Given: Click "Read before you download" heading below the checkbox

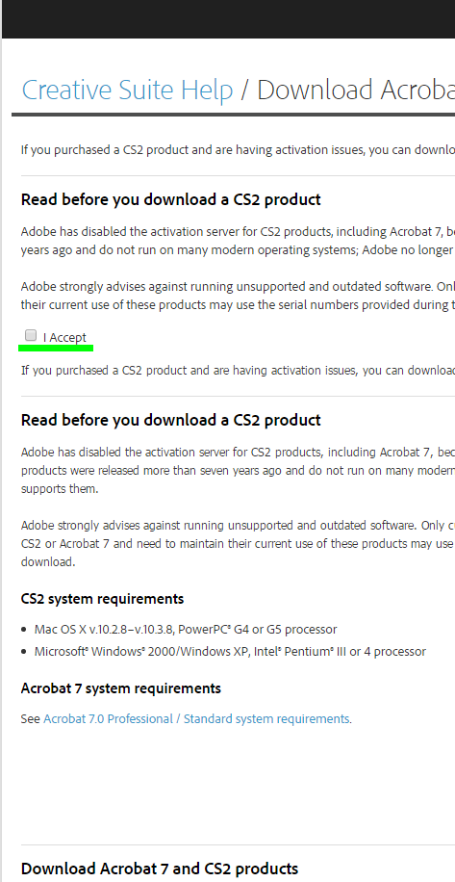Looking at the screenshot, I should (171, 420).
